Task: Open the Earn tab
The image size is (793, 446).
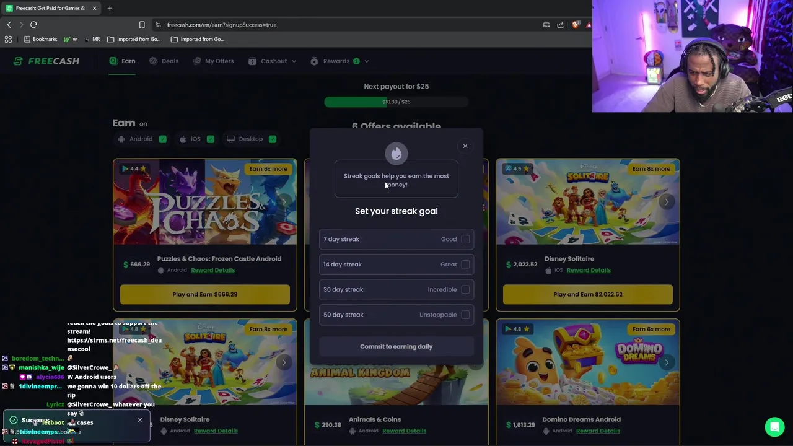Action: tap(122, 61)
